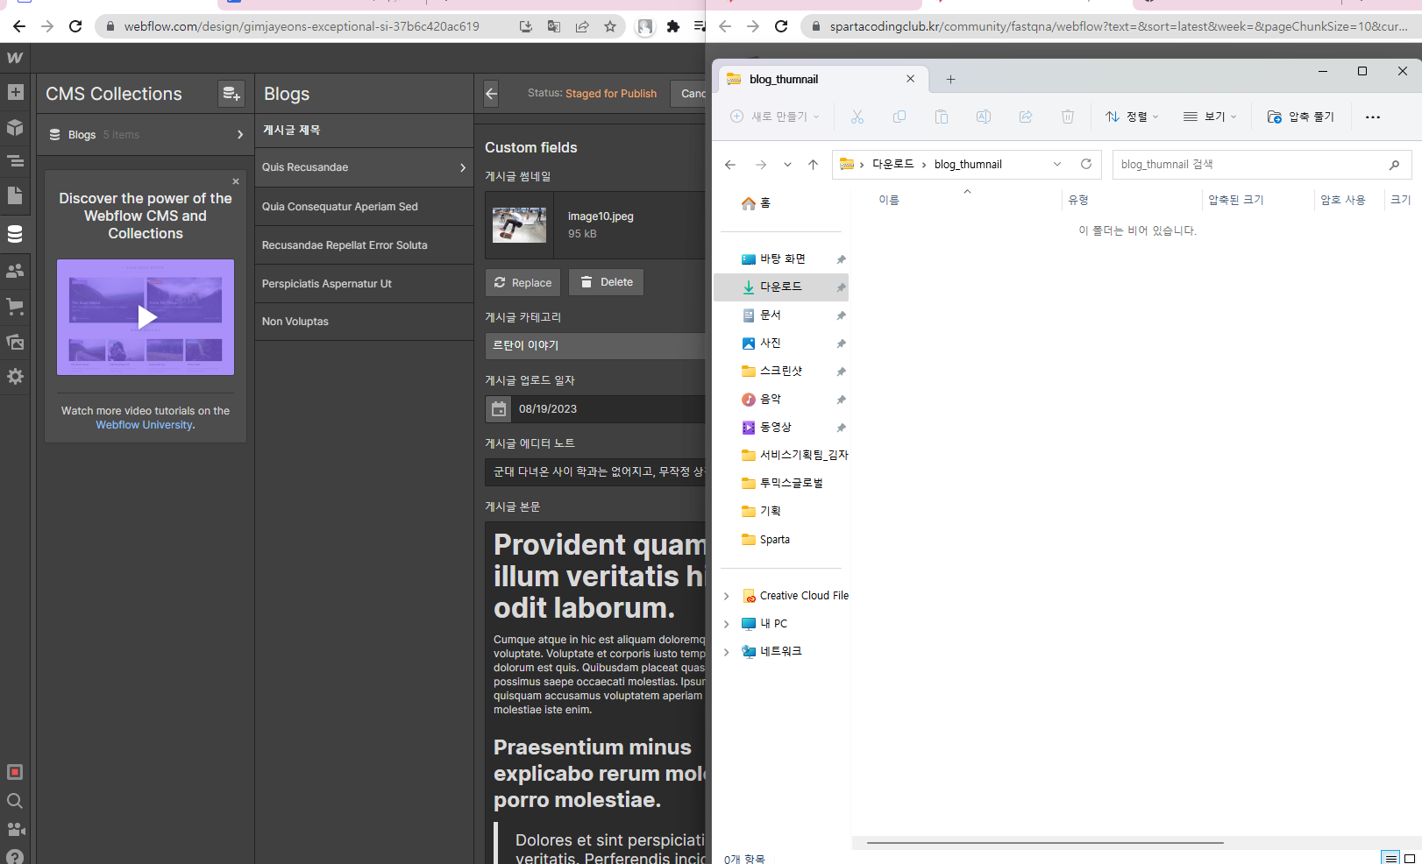Close the Webflow CMS video promo card
The image size is (1422, 864).
[236, 181]
